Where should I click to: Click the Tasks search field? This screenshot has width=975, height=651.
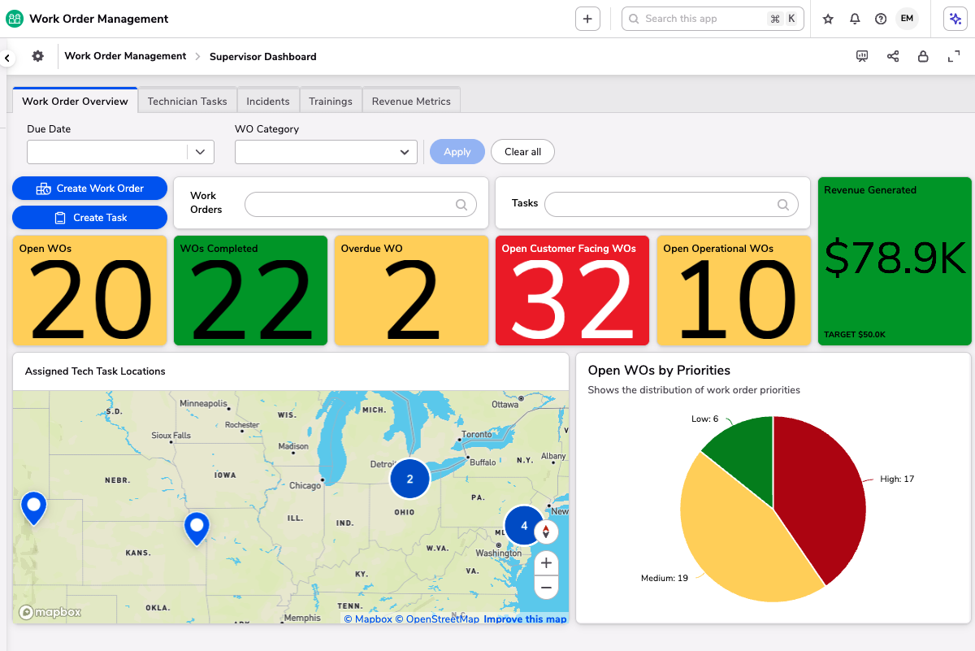point(671,205)
